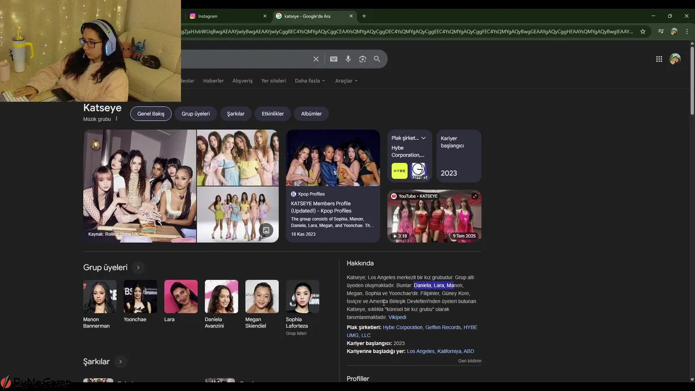Open the Los Angeles, Kaliforniya, ABD link
Screen dimensions: 695x391
click(440, 351)
